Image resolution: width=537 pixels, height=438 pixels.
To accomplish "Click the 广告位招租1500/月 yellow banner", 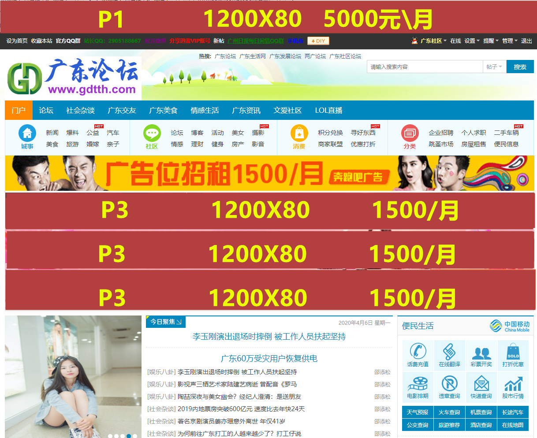I will tap(269, 173).
